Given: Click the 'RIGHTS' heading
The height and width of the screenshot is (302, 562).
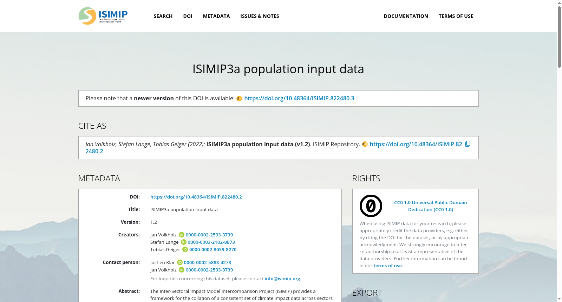Looking at the screenshot, I should [x=366, y=179].
